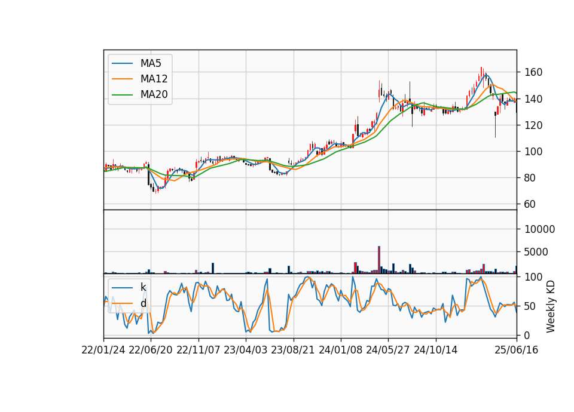Click the 23/04/03 date tick label
574x412 pixels.
click(x=246, y=350)
